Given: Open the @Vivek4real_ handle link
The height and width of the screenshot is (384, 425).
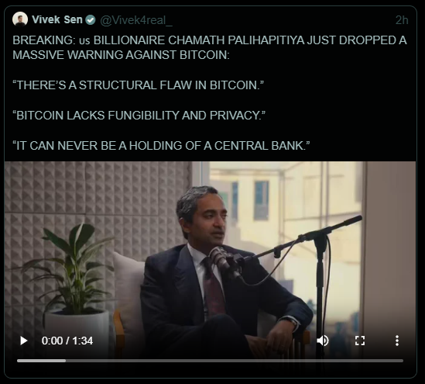Looking at the screenshot, I should click(136, 20).
